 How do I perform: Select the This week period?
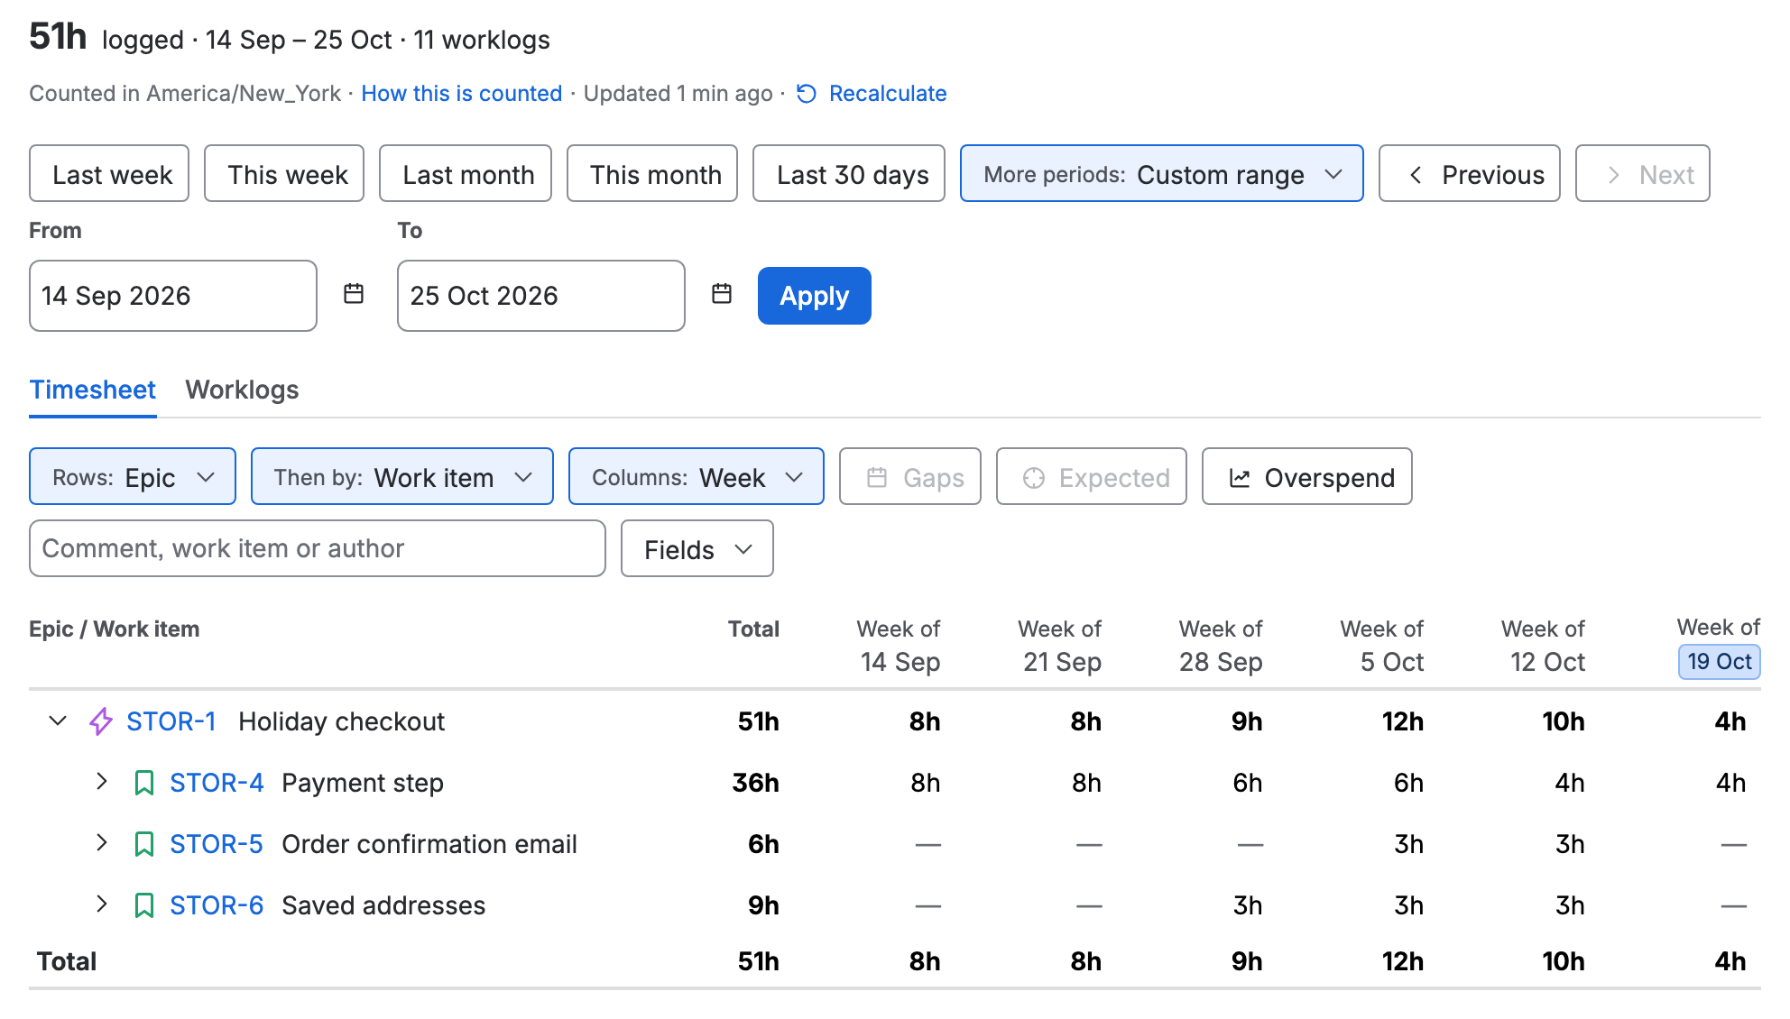[x=284, y=174]
